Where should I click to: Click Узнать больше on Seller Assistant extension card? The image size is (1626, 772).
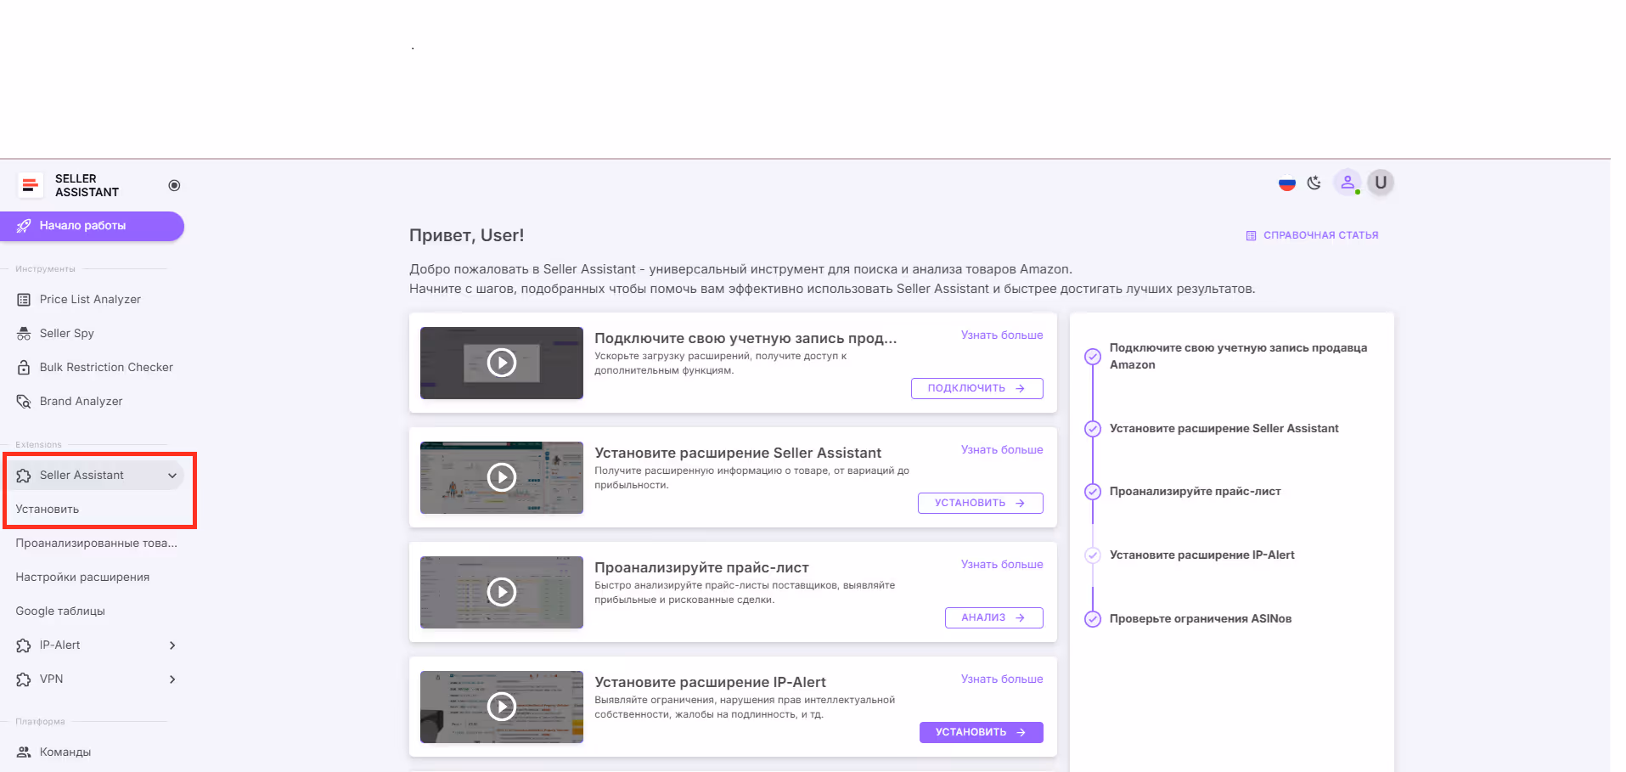coord(1002,450)
